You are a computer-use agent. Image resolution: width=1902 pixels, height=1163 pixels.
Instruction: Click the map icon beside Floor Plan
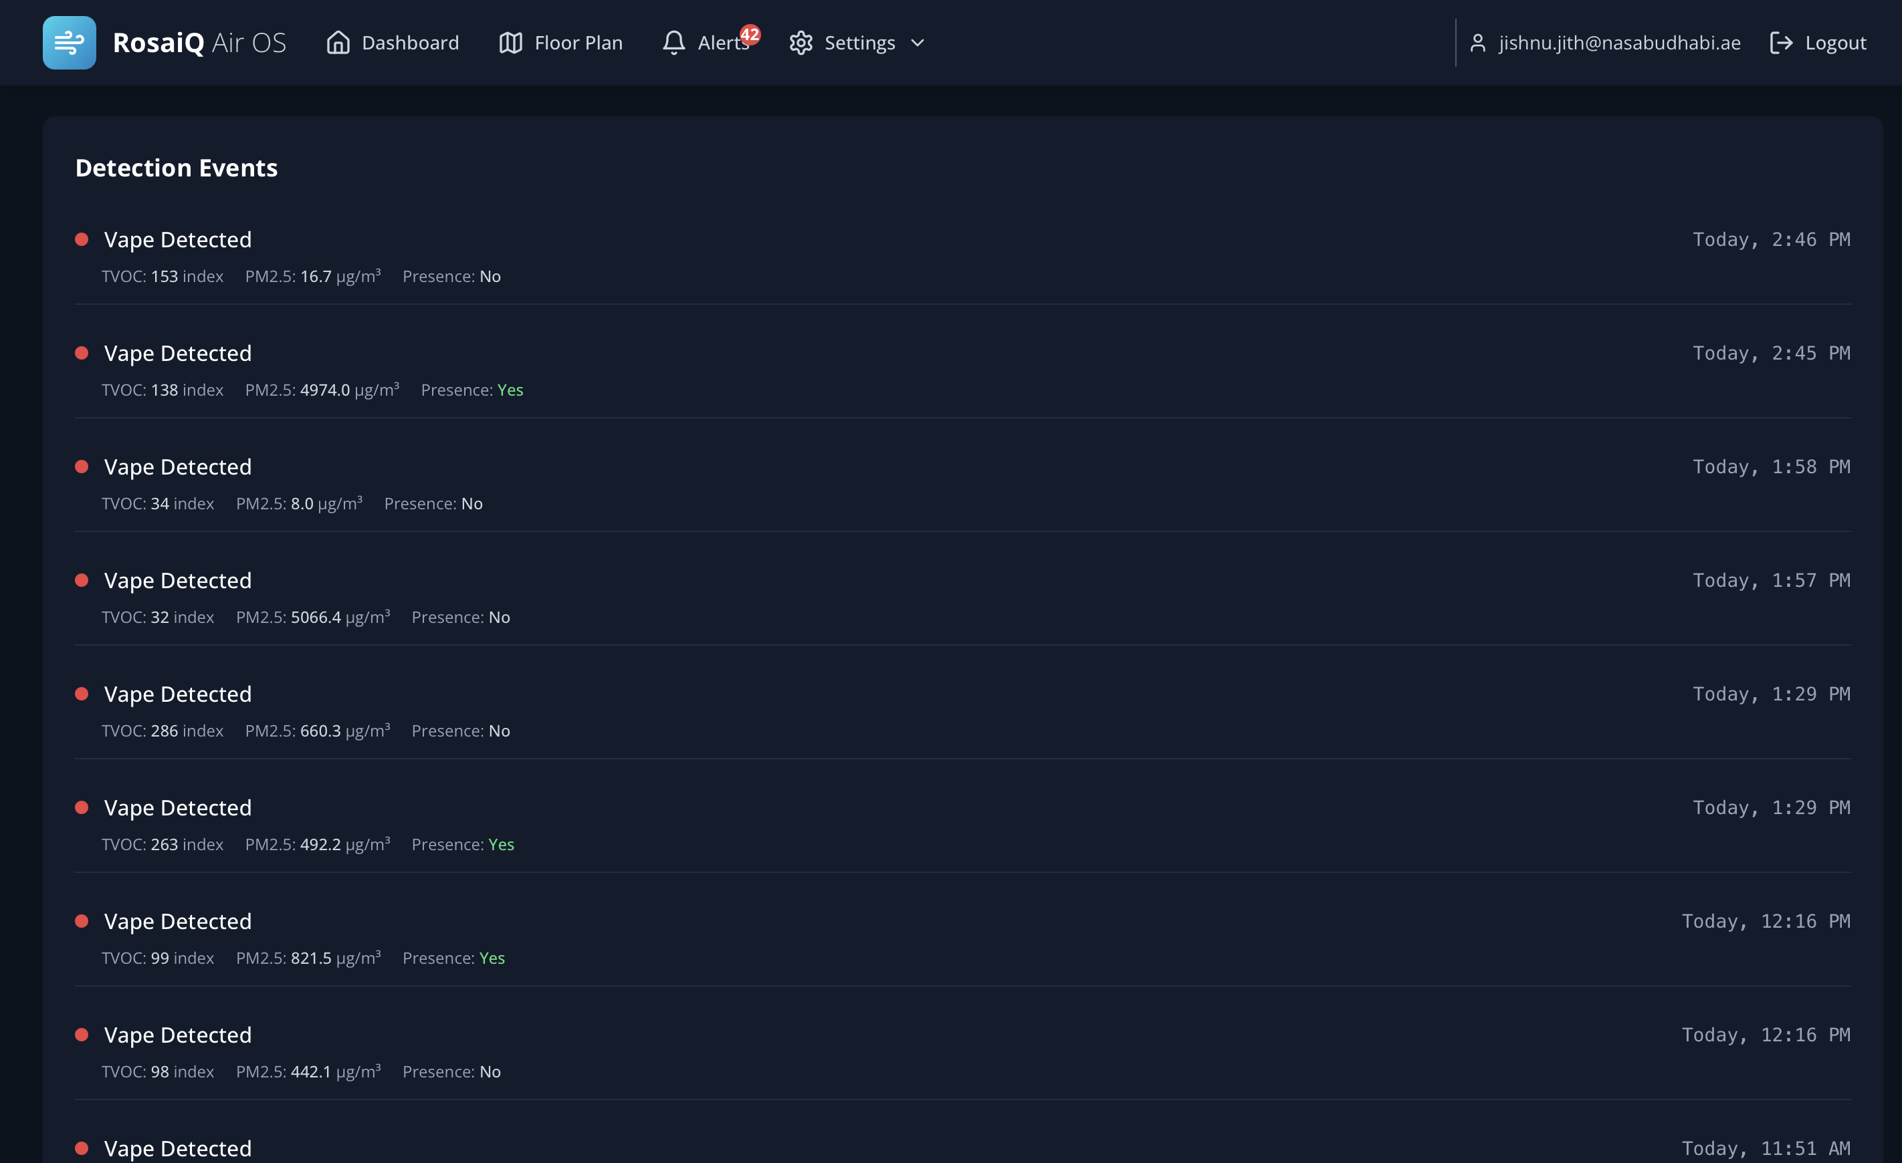tap(510, 42)
